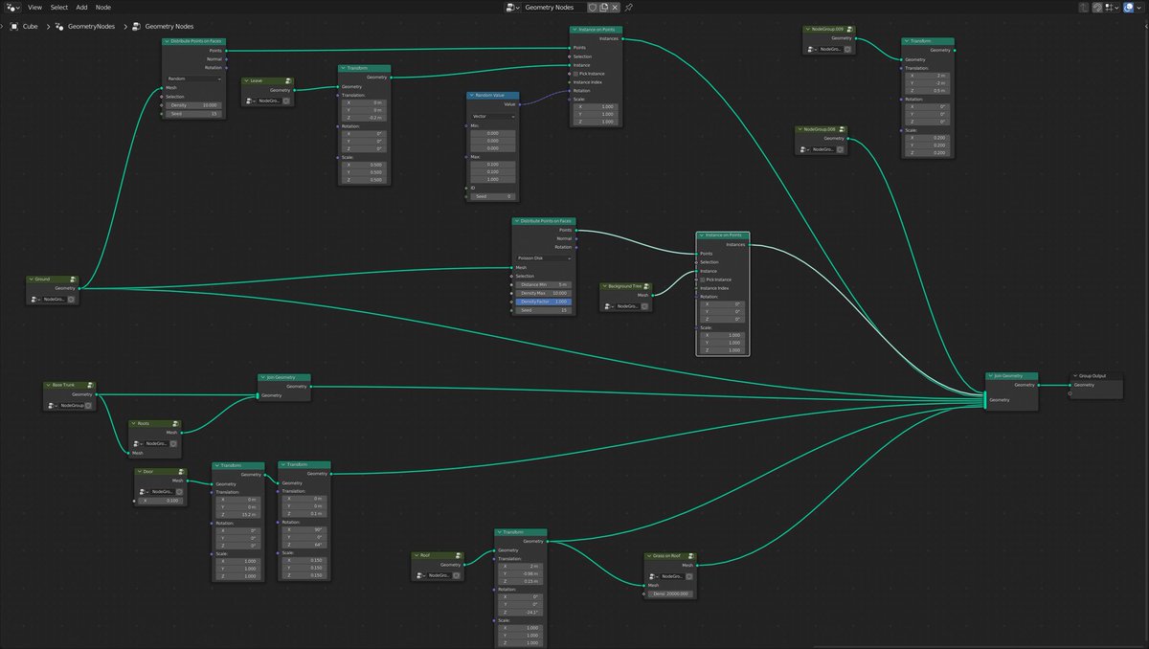Duplicate the Geometry Nodes node group

tap(604, 7)
